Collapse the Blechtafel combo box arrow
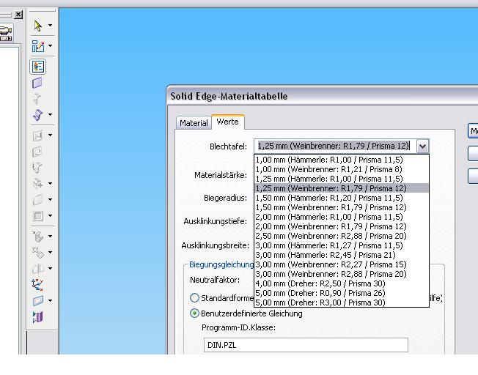Screen dimensions: 478x375 [x=422, y=146]
